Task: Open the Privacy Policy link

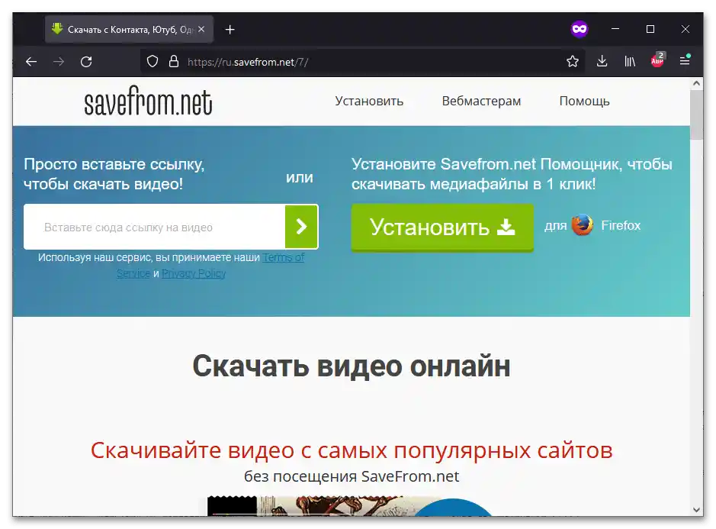Action: [x=194, y=273]
